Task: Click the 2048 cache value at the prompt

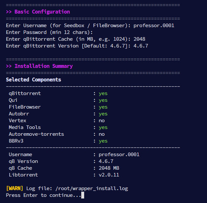Action: tap(139, 39)
